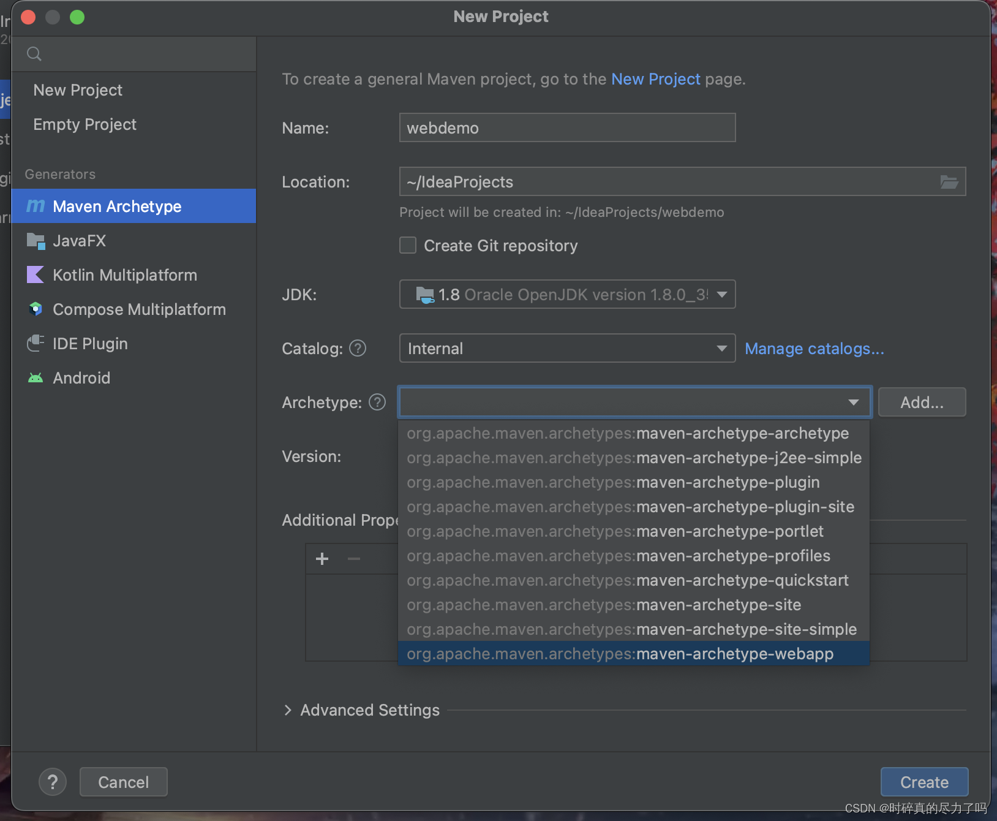Image resolution: width=997 pixels, height=821 pixels.
Task: Follow the New Project page link
Action: pos(655,79)
